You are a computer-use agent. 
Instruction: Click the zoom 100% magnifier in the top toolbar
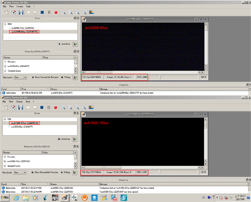click(x=84, y=12)
